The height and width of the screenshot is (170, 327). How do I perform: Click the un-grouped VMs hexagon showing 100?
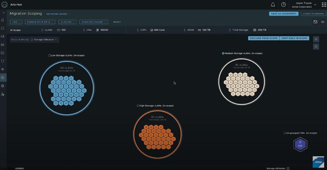point(300,144)
